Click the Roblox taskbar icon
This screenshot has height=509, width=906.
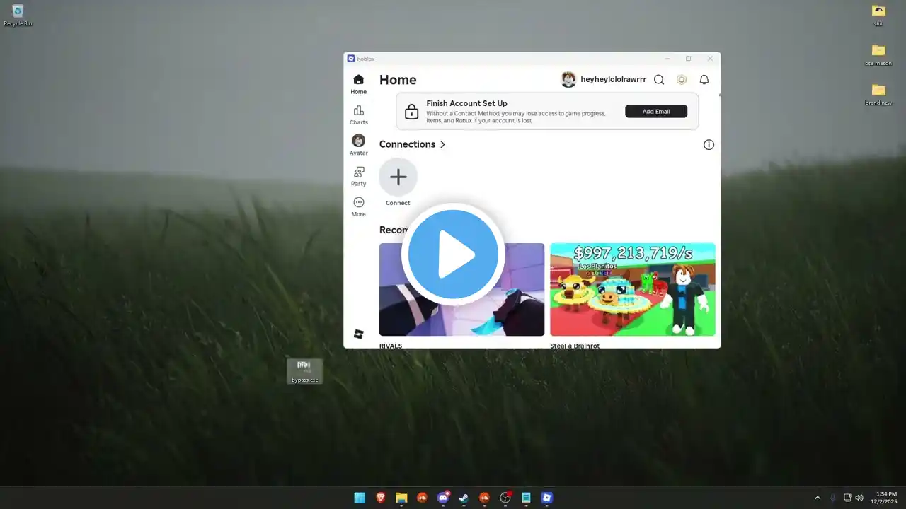pos(546,498)
